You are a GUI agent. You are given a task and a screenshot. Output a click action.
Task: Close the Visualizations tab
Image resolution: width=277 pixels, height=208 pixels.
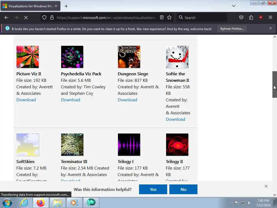tap(56, 6)
